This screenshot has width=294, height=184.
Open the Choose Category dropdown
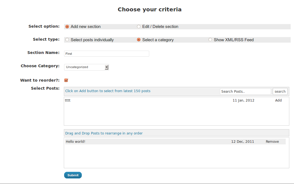86,67
